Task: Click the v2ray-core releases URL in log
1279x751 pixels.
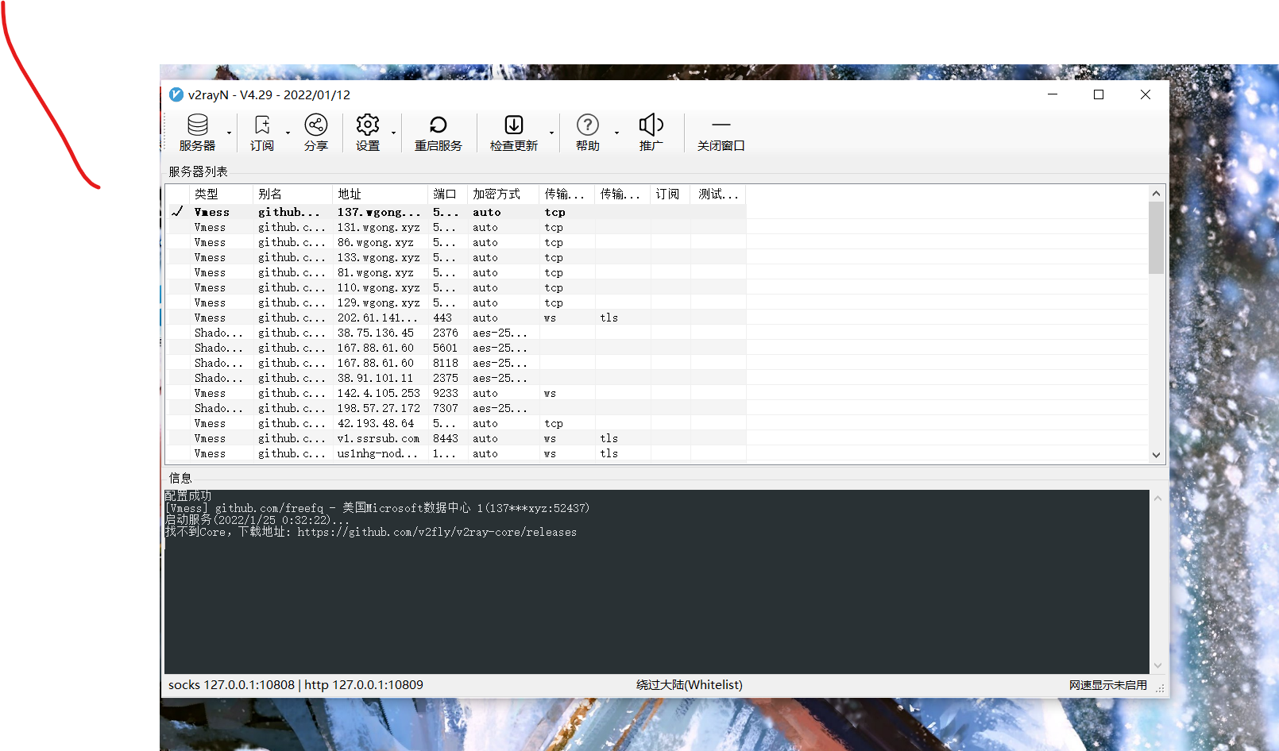Action: 437,533
